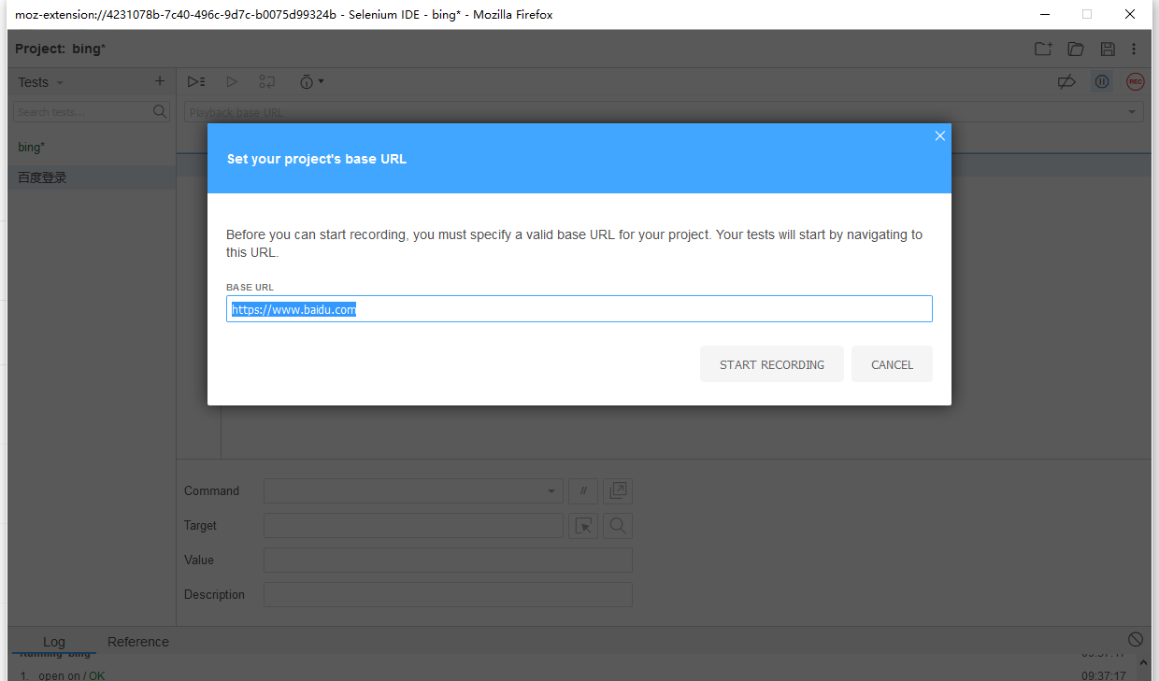Click the open new window configuration icon
The image size is (1159, 681).
pyautogui.click(x=618, y=491)
